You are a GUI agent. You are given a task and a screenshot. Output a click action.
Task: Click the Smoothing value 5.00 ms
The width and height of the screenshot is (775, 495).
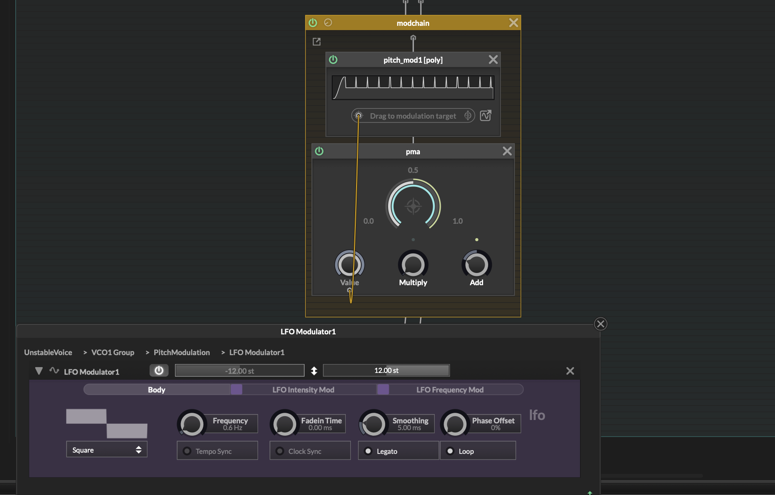(409, 428)
